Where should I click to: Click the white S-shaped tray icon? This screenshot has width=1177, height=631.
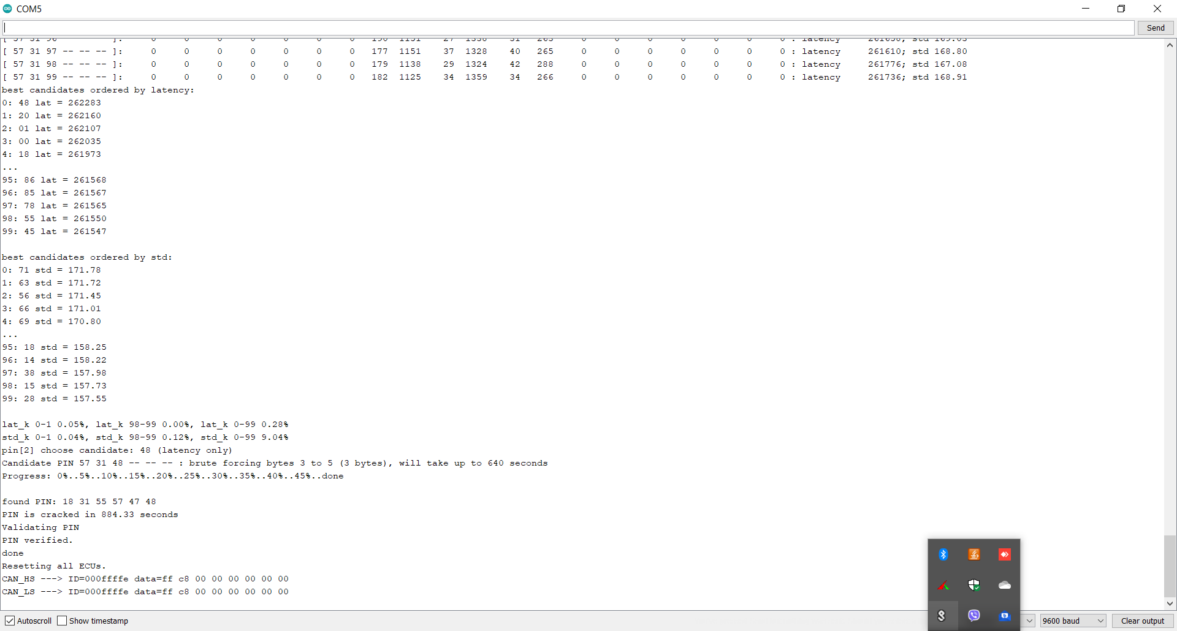tap(943, 616)
